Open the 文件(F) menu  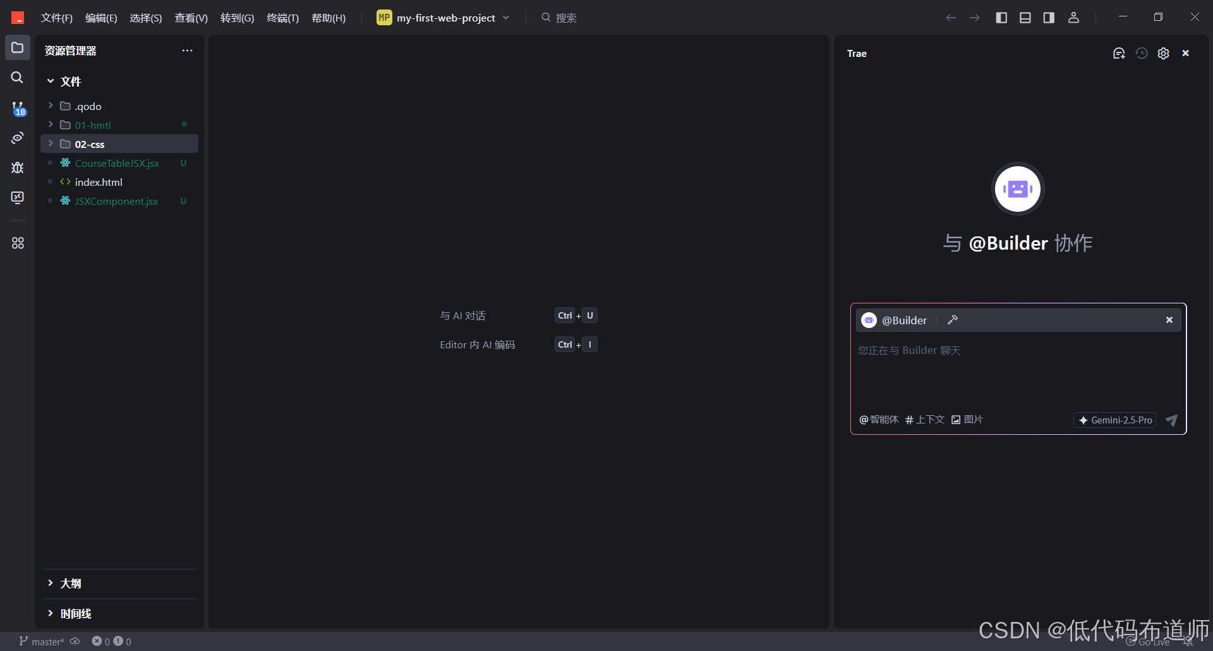[57, 18]
